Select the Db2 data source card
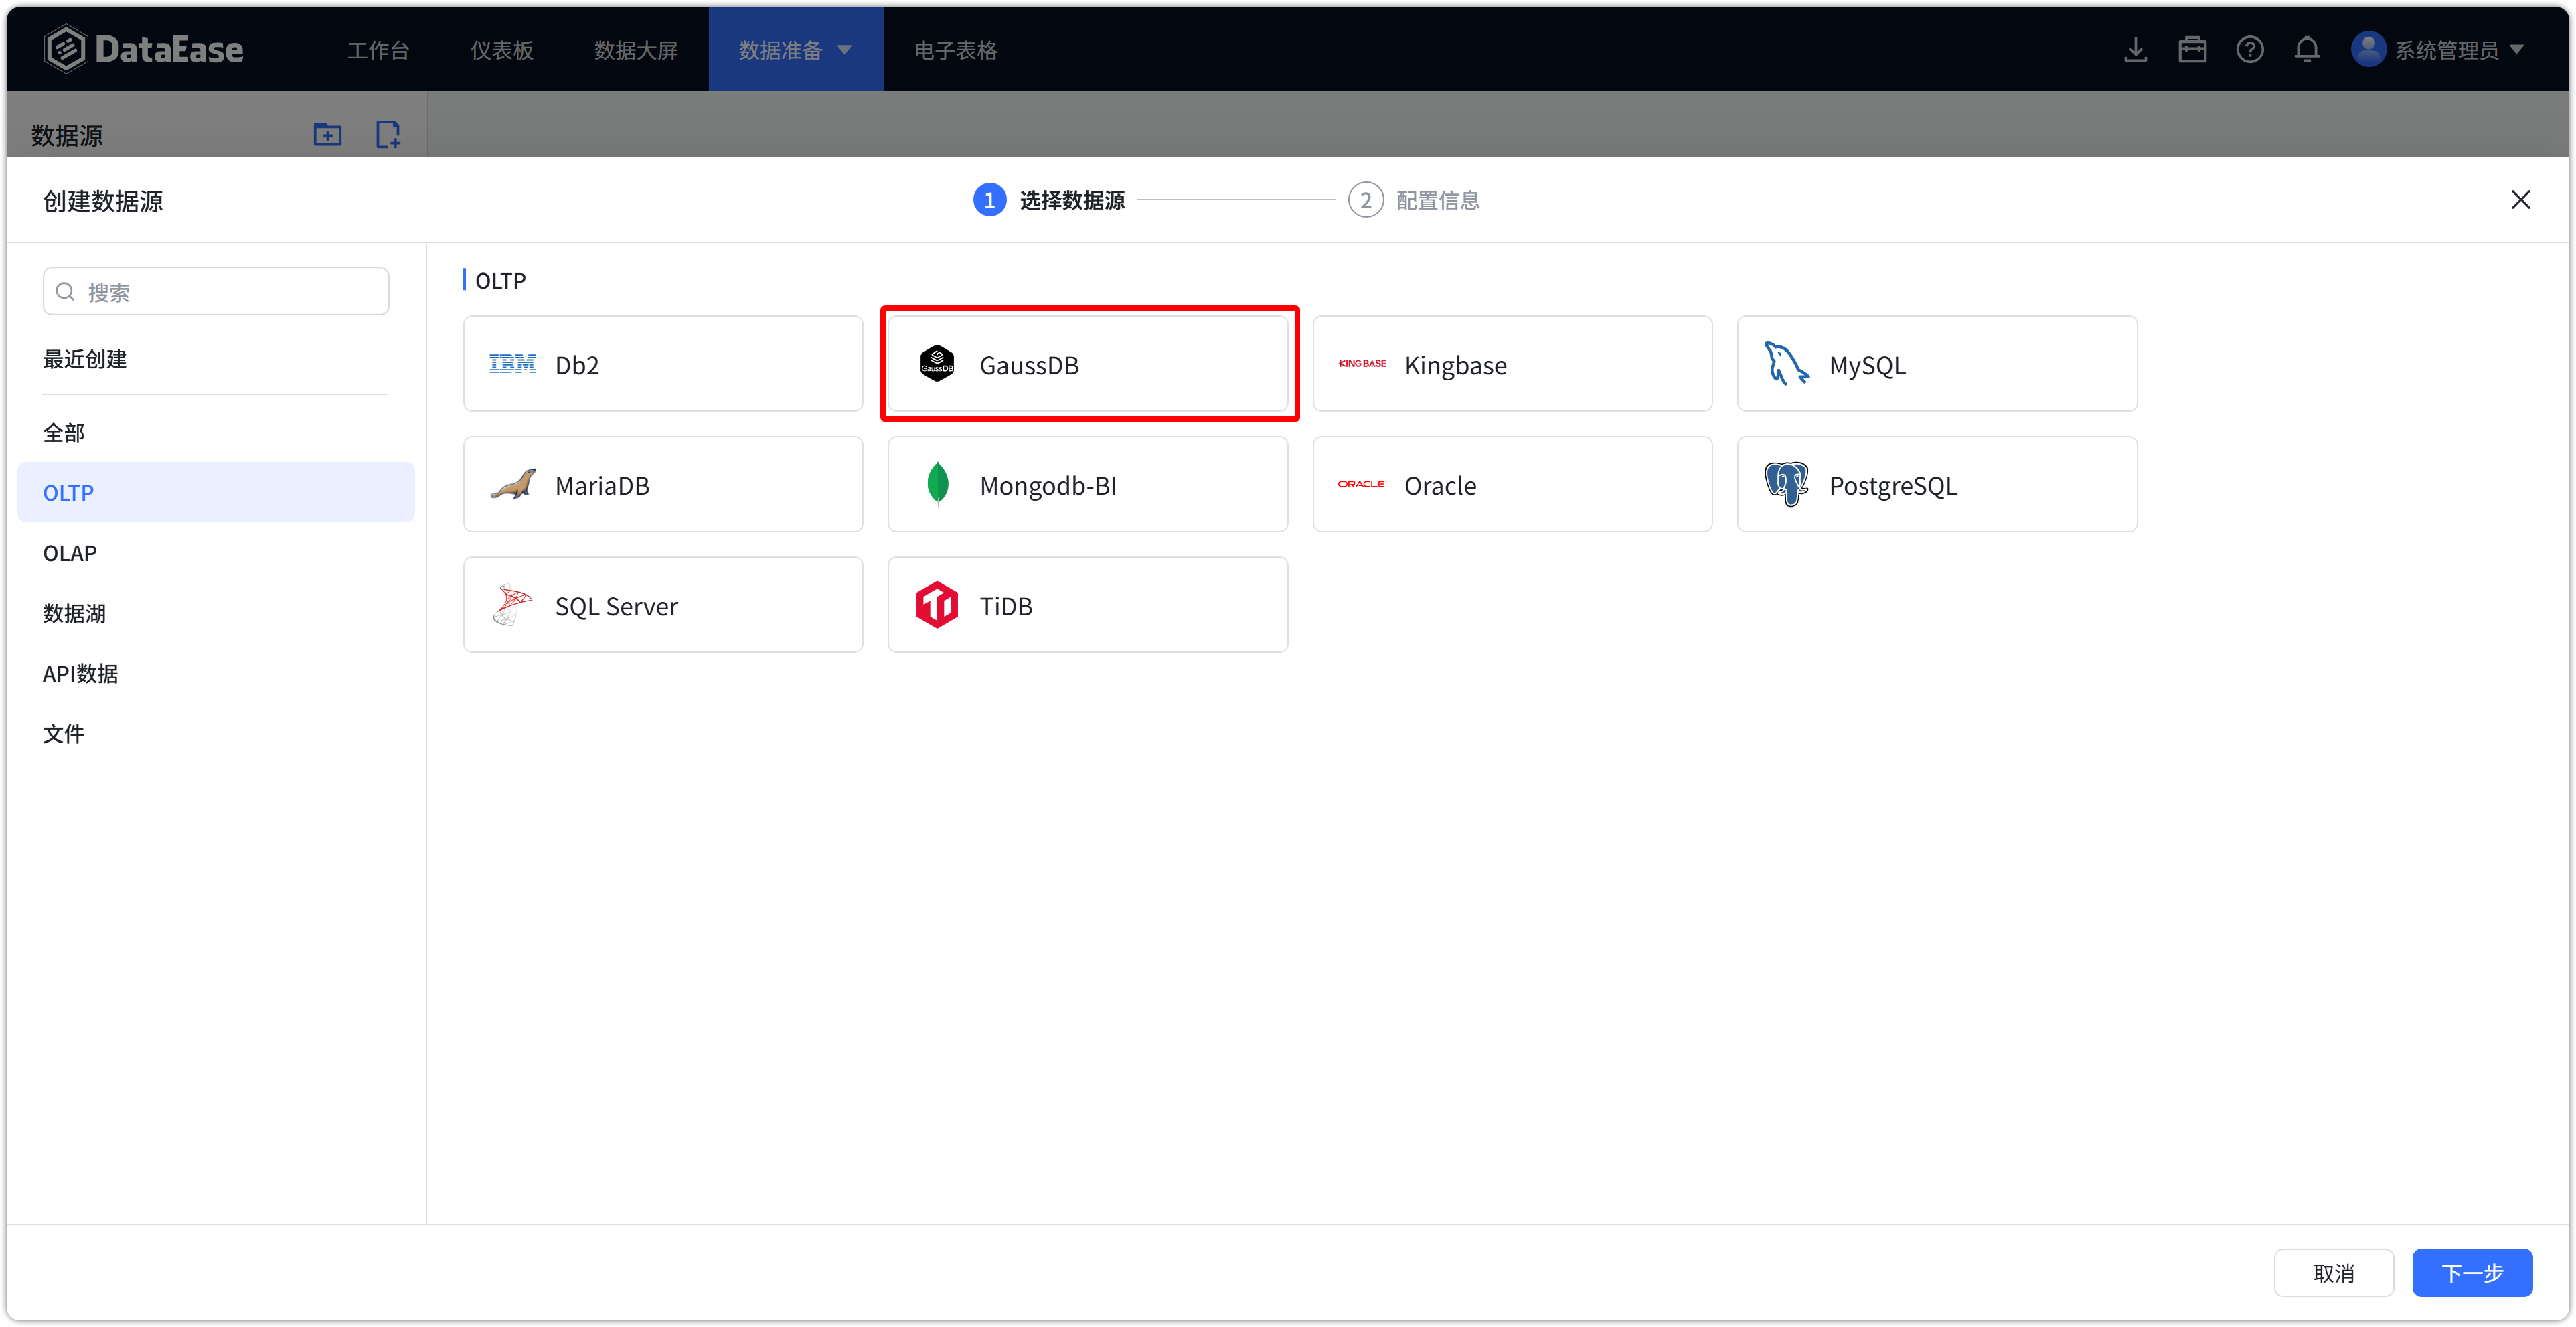2576x1327 pixels. (x=662, y=364)
